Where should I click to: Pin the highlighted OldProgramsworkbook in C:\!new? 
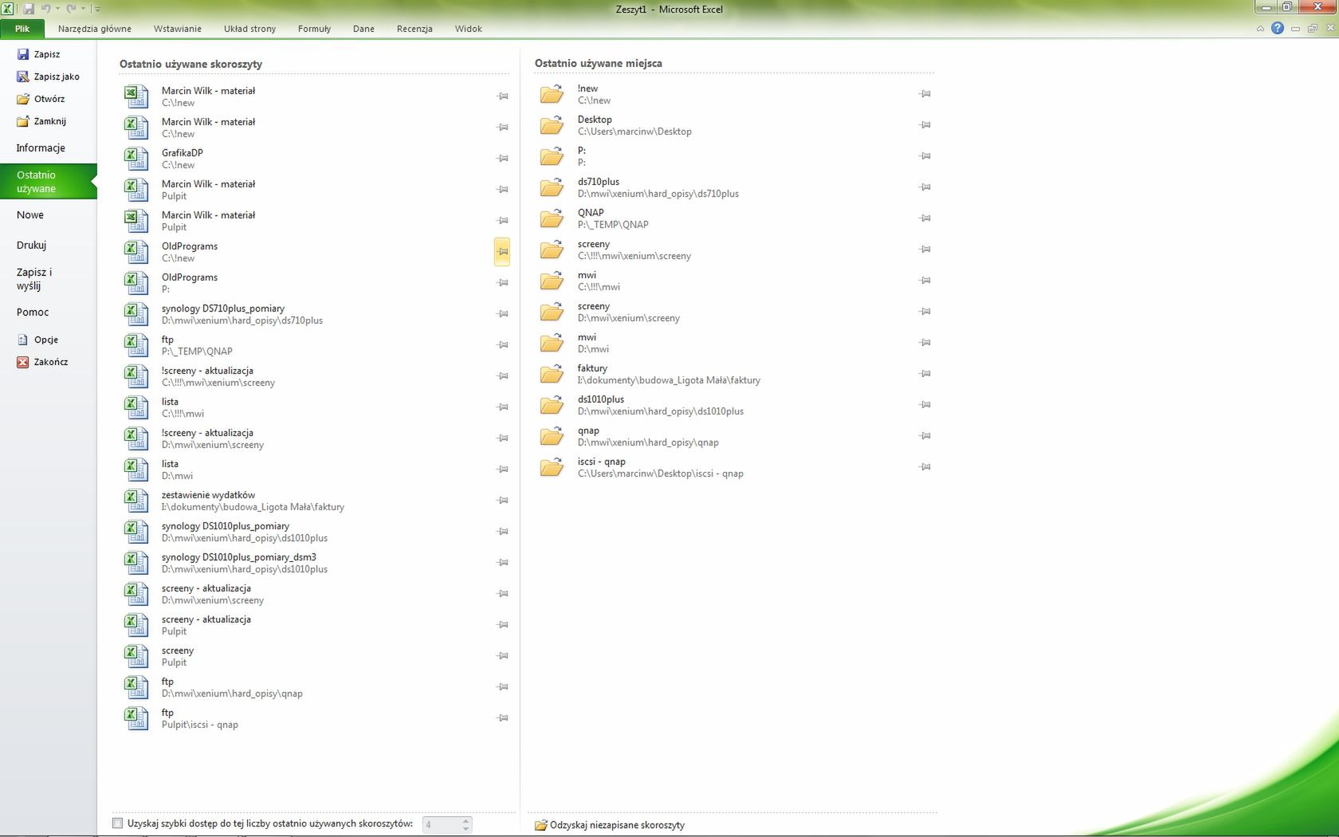(x=502, y=252)
